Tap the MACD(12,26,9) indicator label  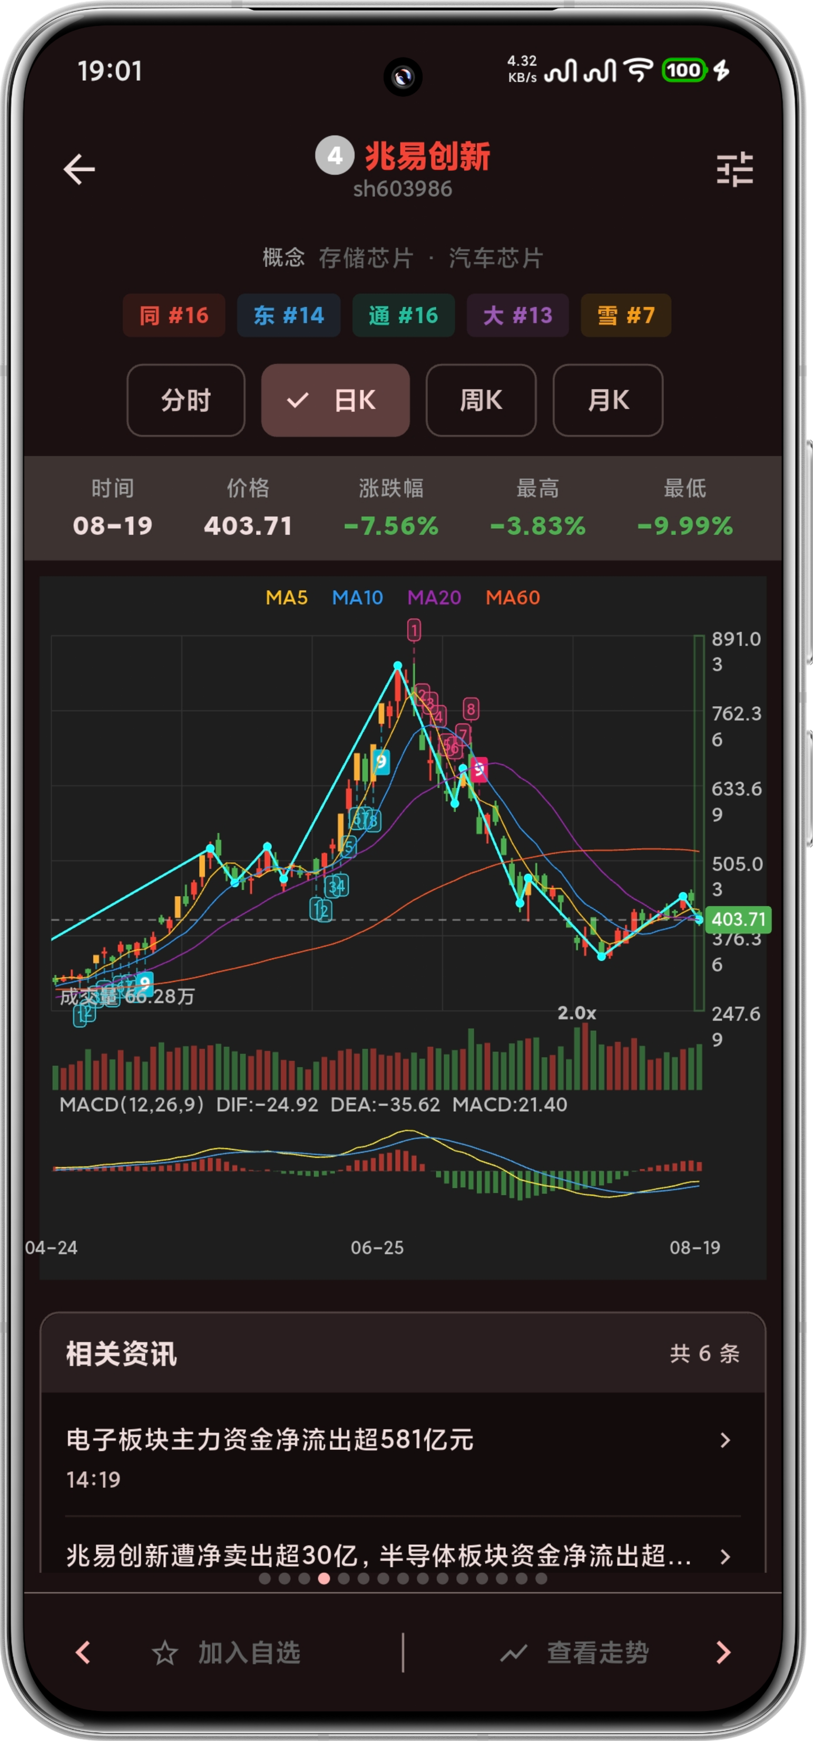pos(132,1104)
